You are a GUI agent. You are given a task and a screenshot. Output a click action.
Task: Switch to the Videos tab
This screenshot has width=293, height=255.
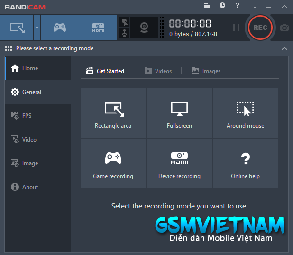point(158,71)
